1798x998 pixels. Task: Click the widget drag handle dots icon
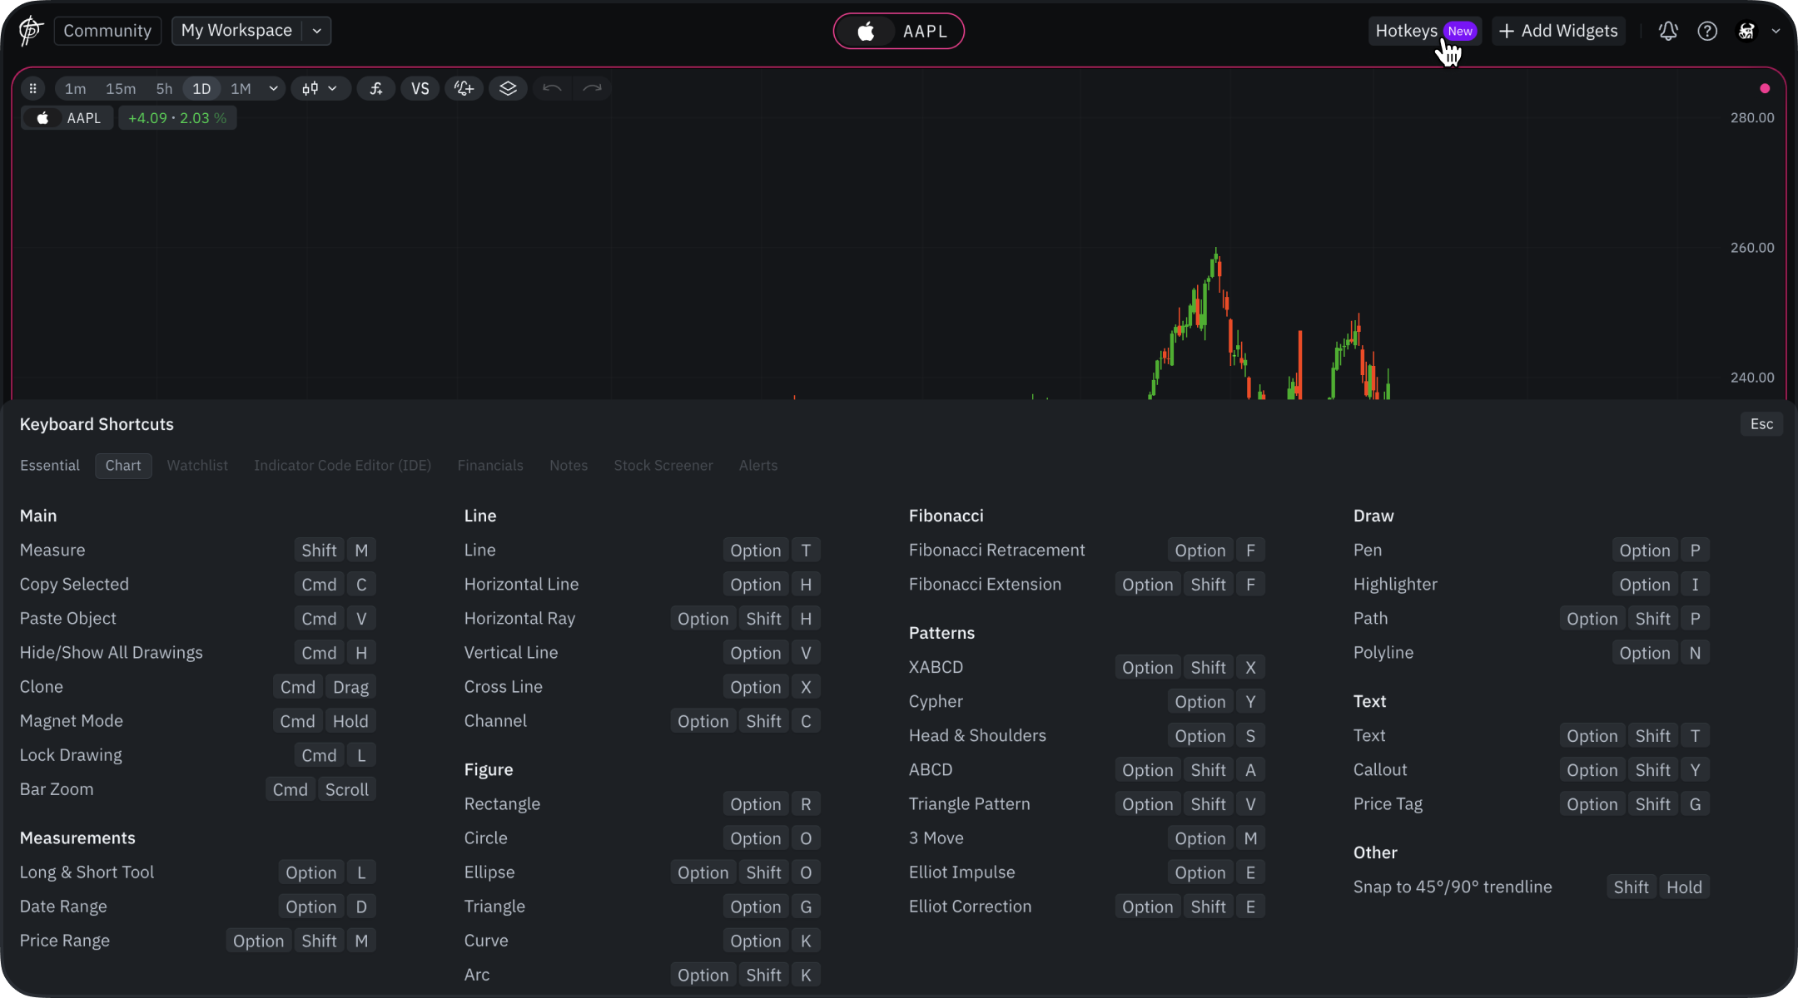coord(32,88)
